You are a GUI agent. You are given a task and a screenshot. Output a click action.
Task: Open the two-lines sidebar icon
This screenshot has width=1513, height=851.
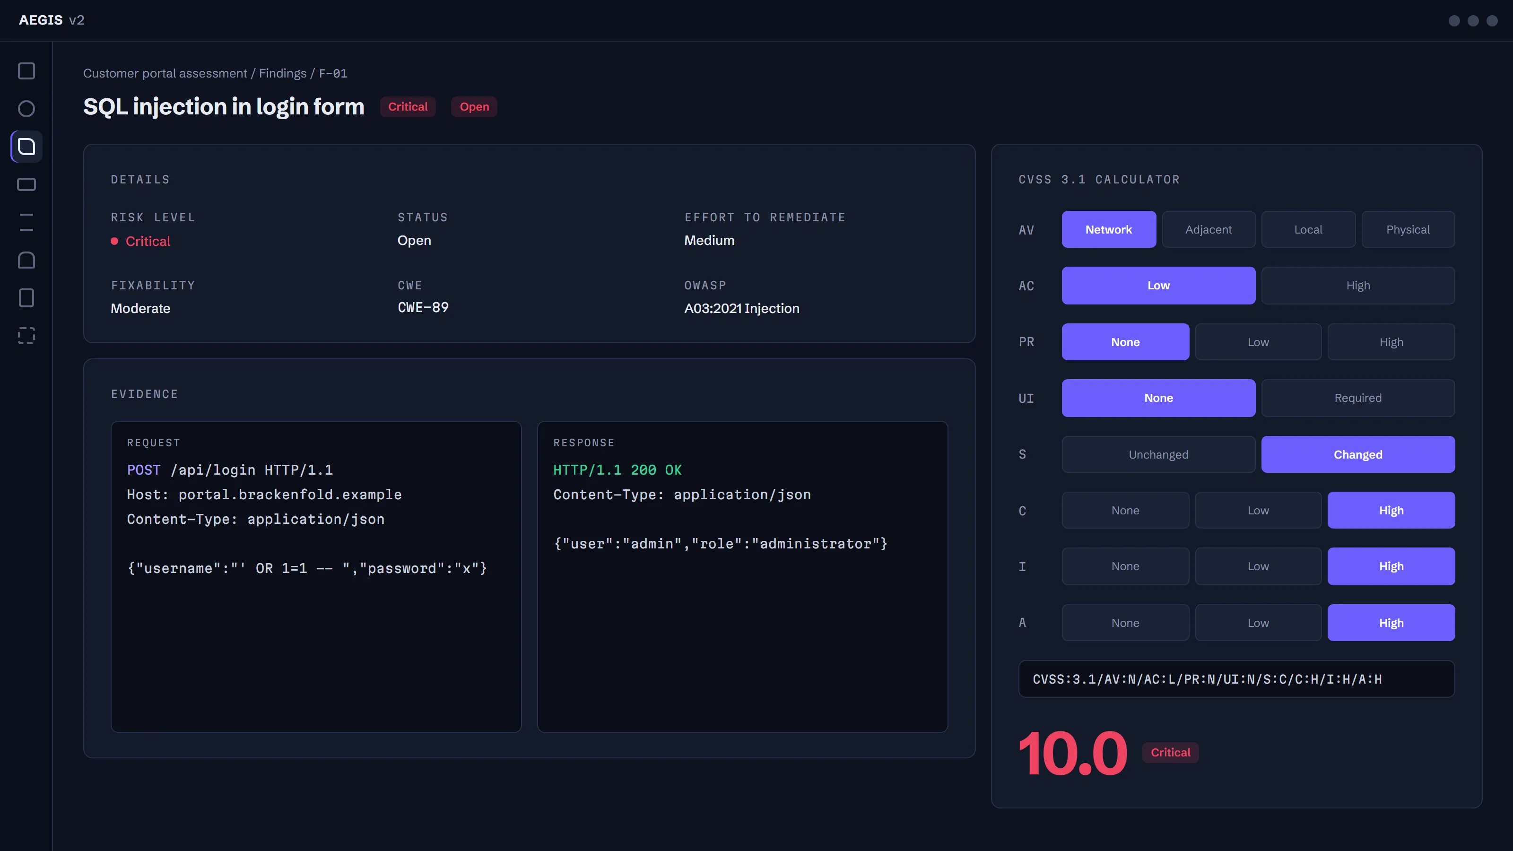coord(26,222)
